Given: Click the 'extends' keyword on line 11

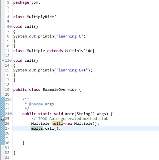Looking at the screenshot, I should (55, 51).
